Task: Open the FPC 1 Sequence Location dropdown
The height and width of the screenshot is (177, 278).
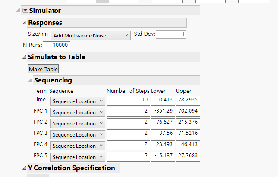Action: pos(78,112)
